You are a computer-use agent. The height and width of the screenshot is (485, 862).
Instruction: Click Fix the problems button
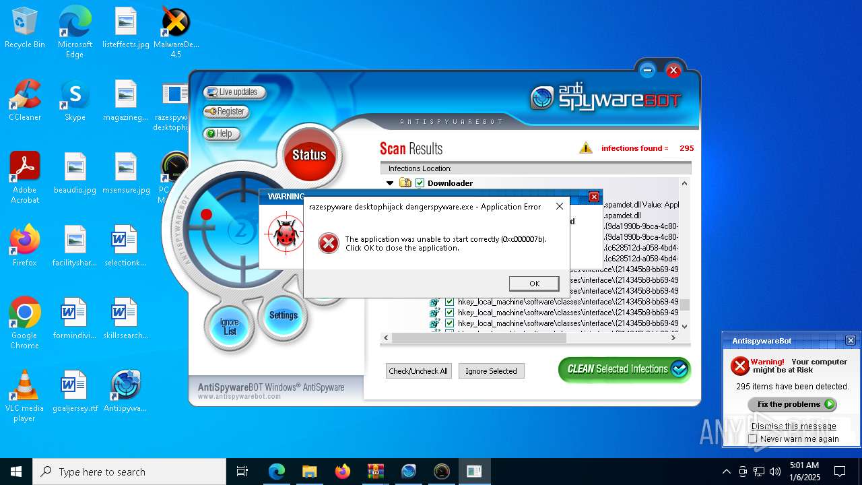coord(792,404)
